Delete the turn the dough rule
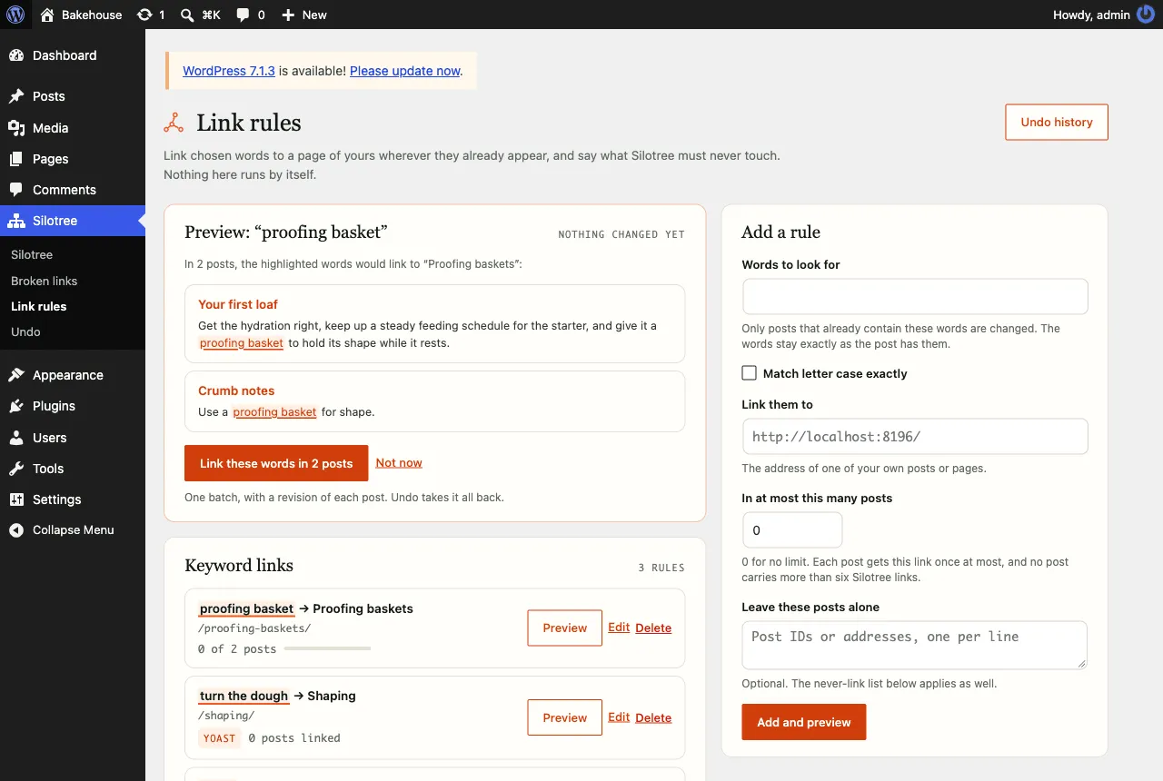 tap(653, 717)
